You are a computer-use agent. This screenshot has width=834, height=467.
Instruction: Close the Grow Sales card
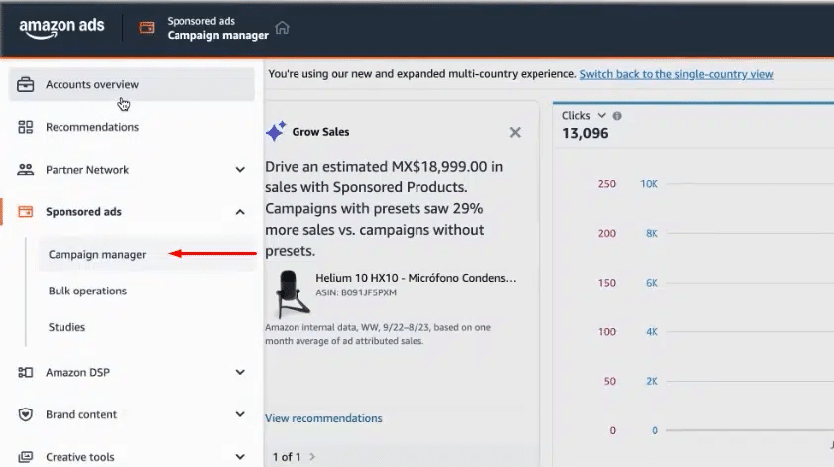(515, 132)
